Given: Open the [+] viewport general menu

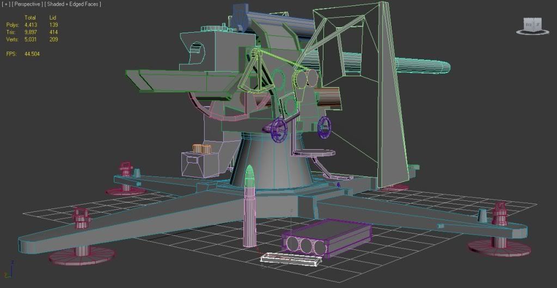Looking at the screenshot, I should point(5,4).
